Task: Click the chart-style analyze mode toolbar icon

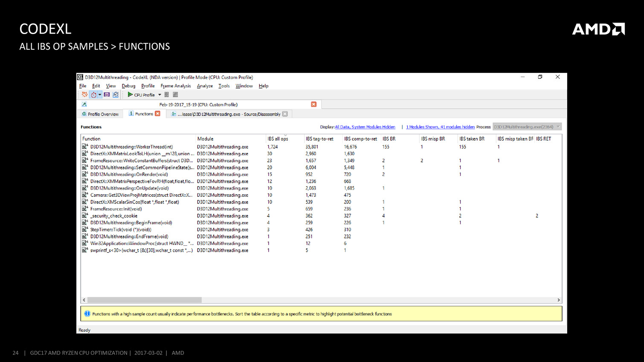Action: [116, 95]
